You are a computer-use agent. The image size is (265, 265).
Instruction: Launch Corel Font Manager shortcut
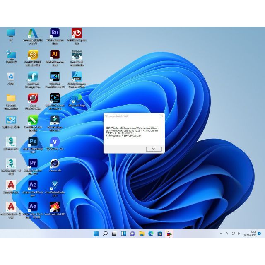(x=33, y=80)
